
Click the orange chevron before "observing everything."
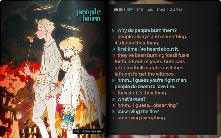tap(114, 118)
